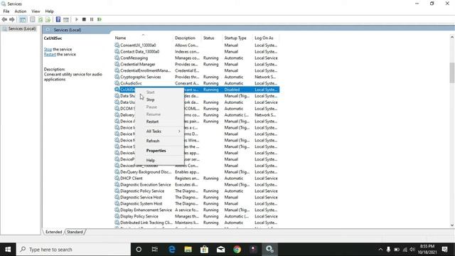The height and width of the screenshot is (256, 455).
Task: Click the Export List toolbar icon
Action: click(x=48, y=19)
